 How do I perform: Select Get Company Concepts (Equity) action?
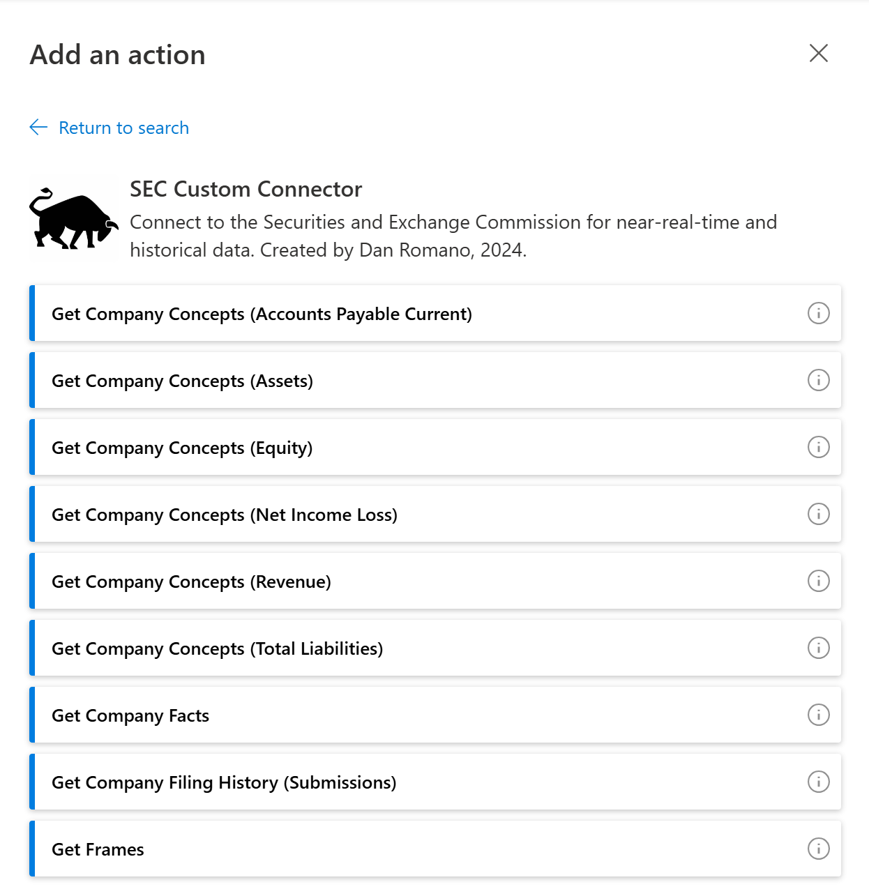(x=435, y=447)
